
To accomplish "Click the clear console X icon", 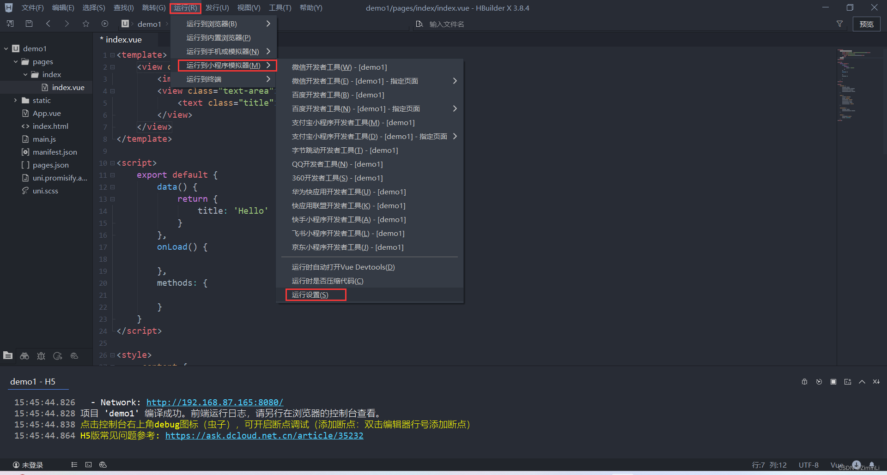I will point(876,382).
